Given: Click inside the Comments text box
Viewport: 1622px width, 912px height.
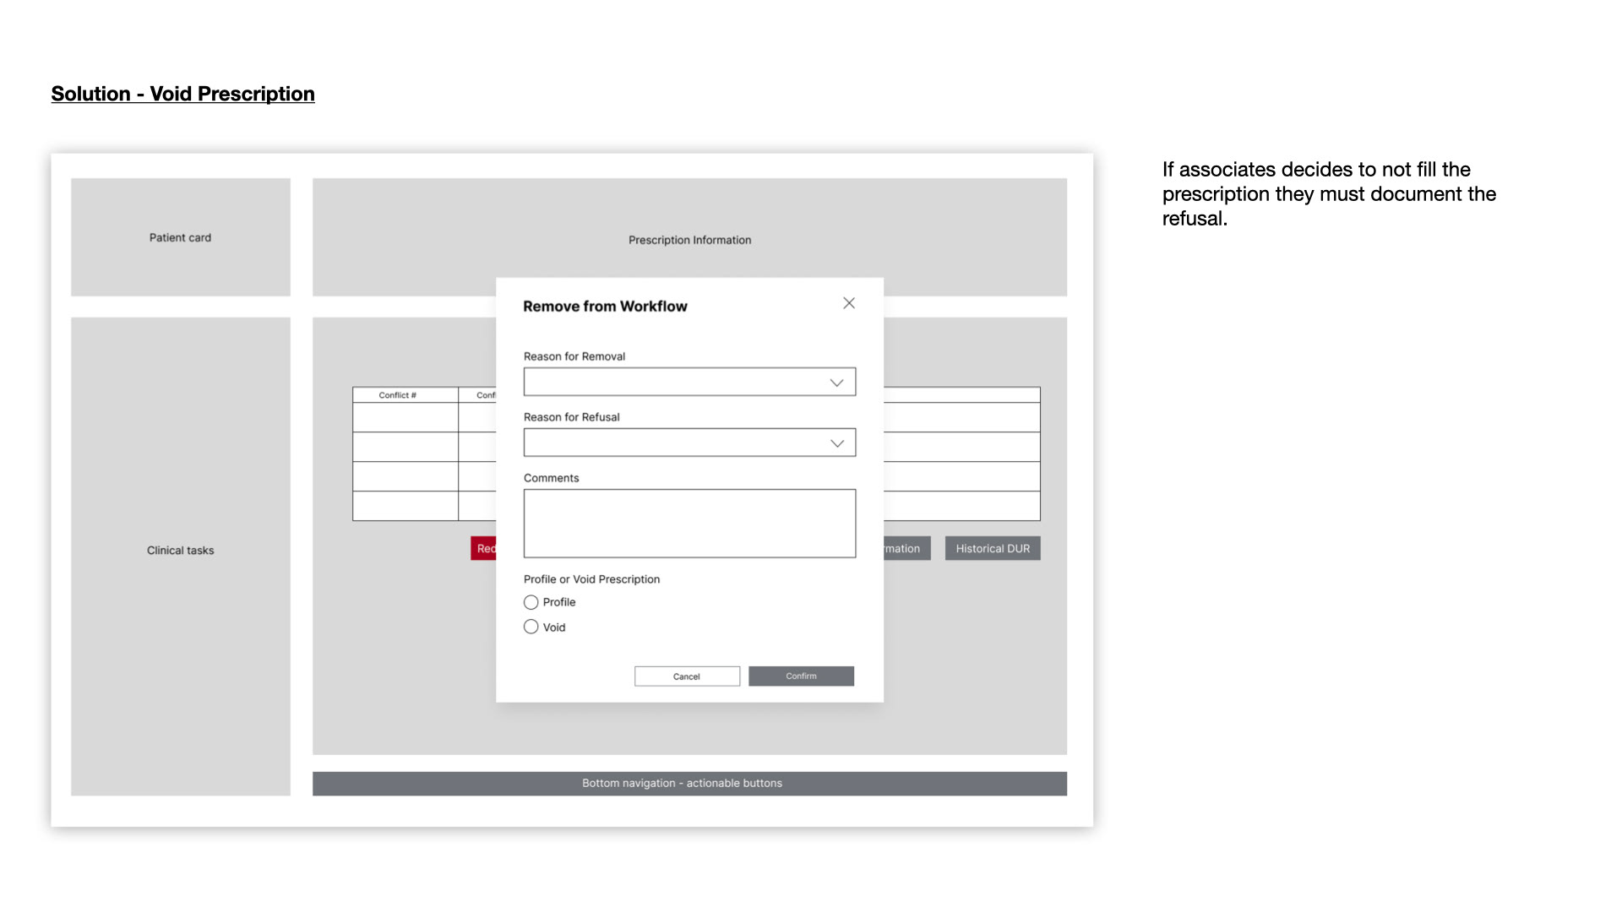Looking at the screenshot, I should pyautogui.click(x=689, y=524).
